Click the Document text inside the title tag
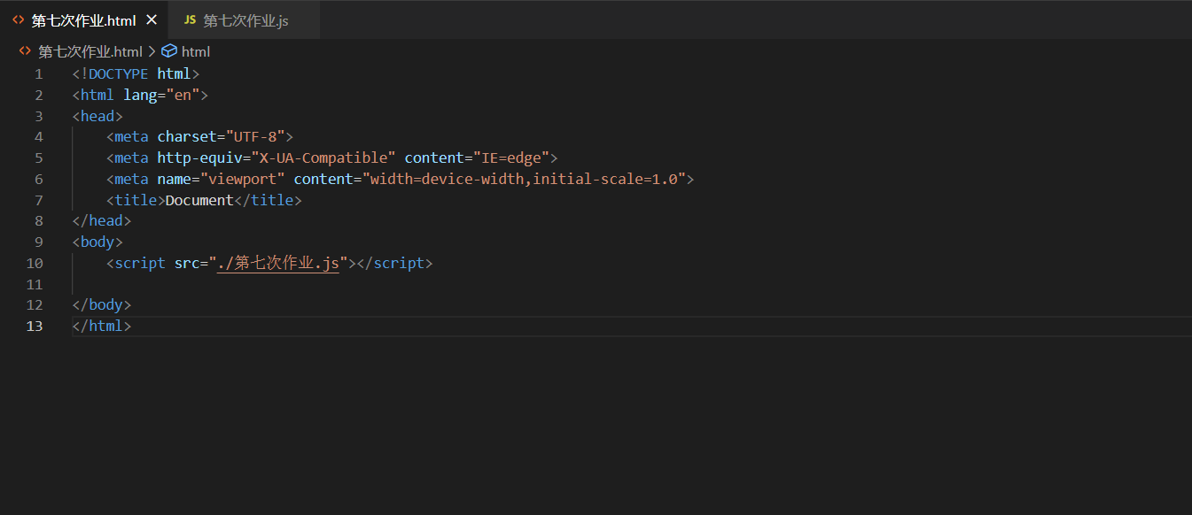Screen dimensions: 1192x515 [x=199, y=200]
